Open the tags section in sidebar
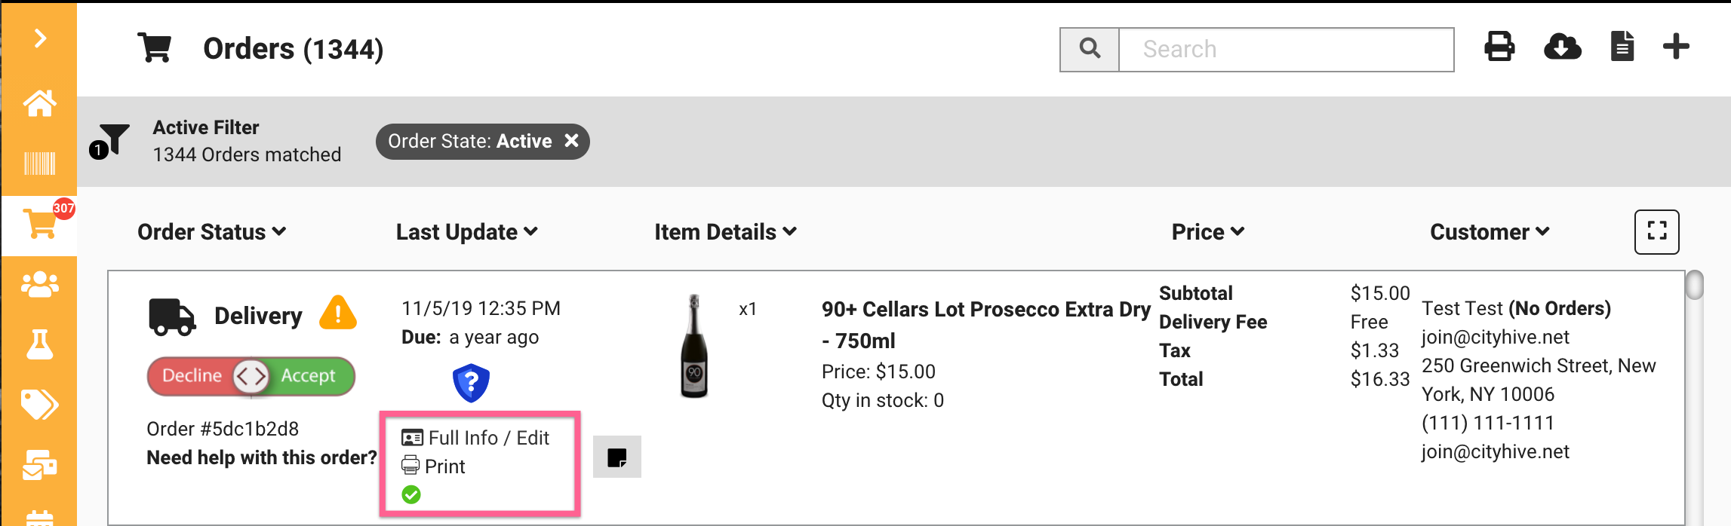1731x526 pixels. click(x=39, y=405)
